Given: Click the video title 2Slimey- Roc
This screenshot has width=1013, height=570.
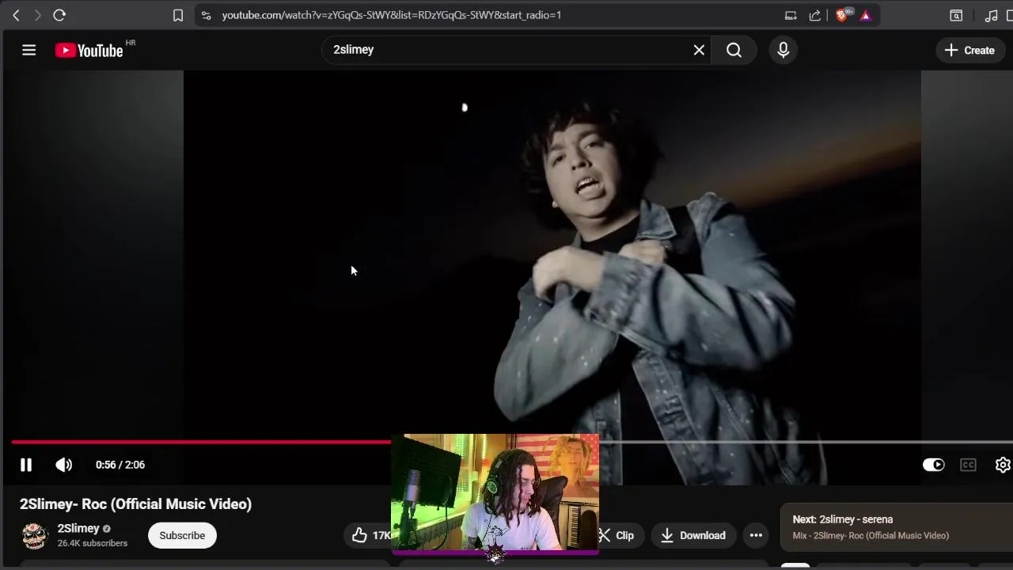Looking at the screenshot, I should (x=135, y=503).
